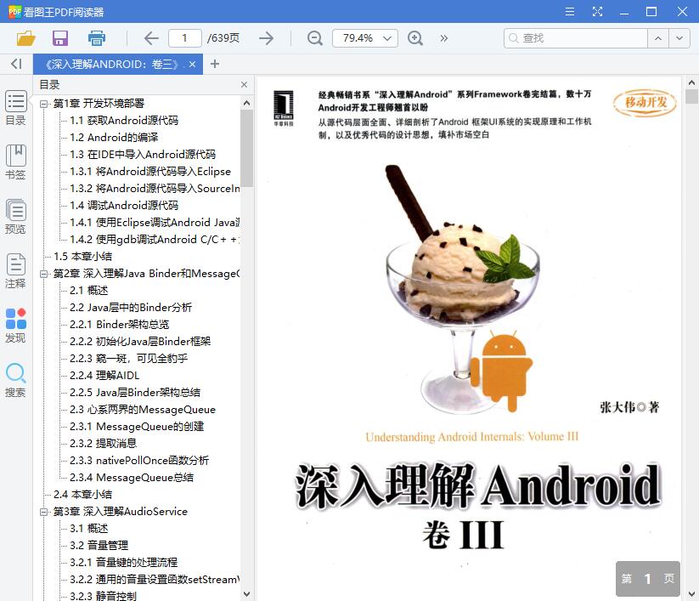The height and width of the screenshot is (601, 699).
Task: Collapse the 第2章 Java Binder tree node
Action: tap(43, 274)
